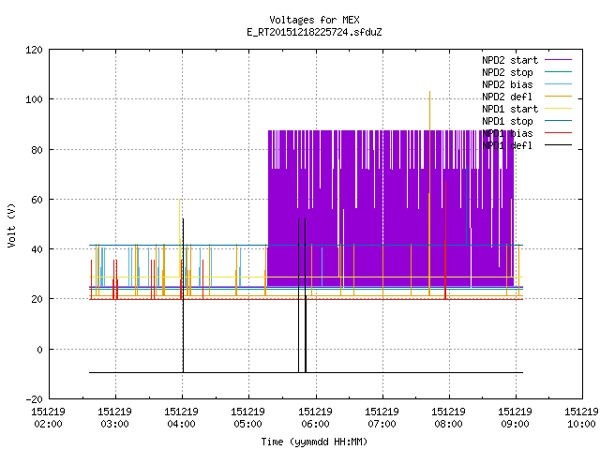Viewport: 600px width, 450px height.
Task: Click the y-axis tick label 0
Action: 39,350
